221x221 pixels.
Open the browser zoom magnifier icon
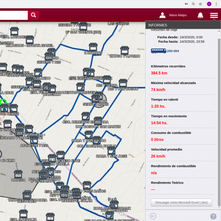193,4
